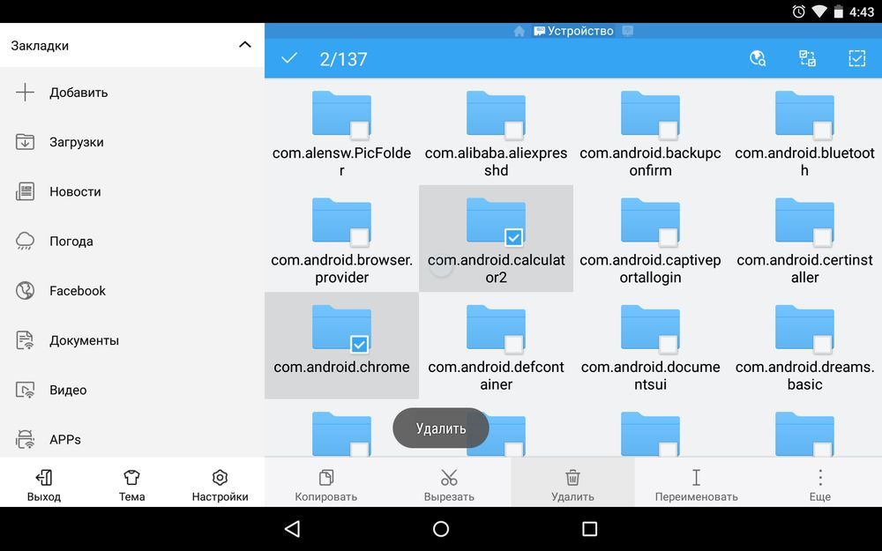Open the APPs android icon

pyautogui.click(x=25, y=439)
